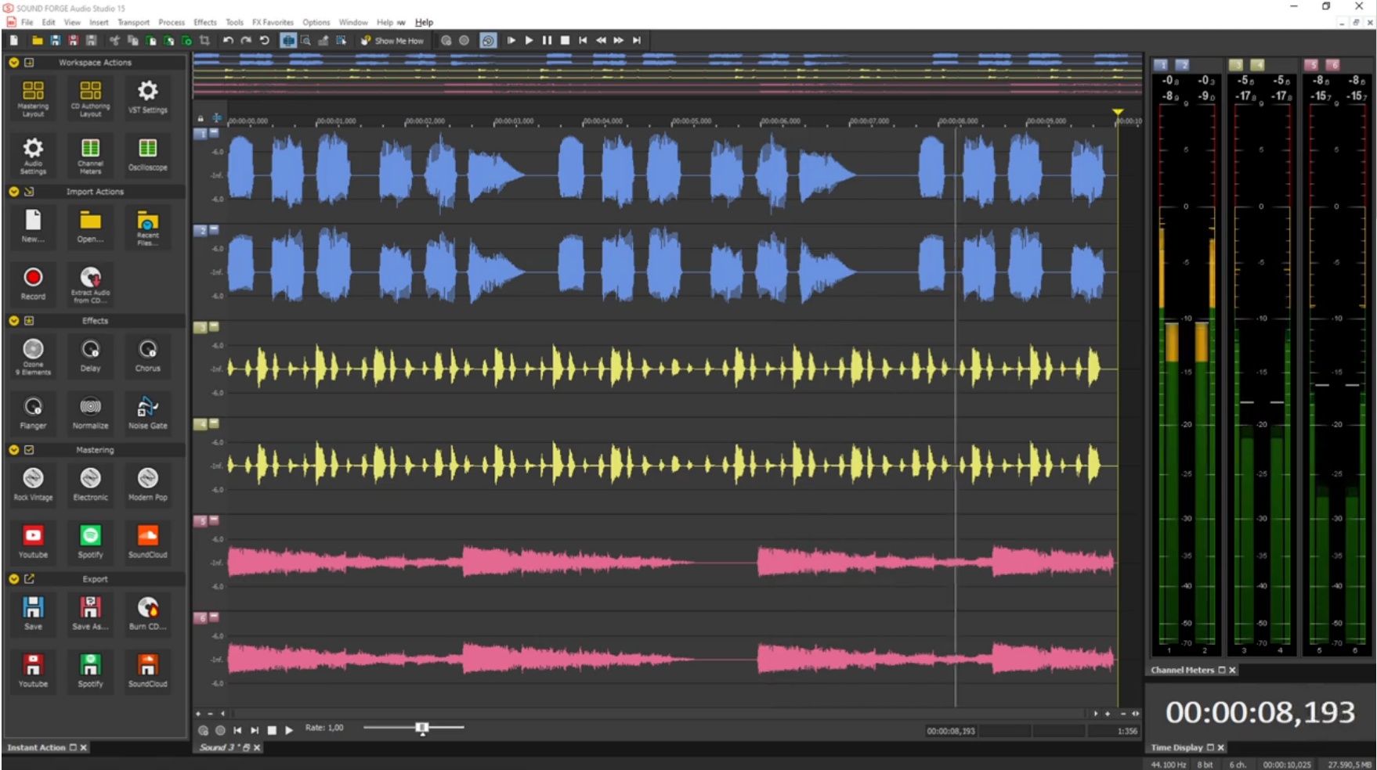Image resolution: width=1377 pixels, height=770 pixels.
Task: Toggle loop playback in the main transport
Action: click(488, 40)
